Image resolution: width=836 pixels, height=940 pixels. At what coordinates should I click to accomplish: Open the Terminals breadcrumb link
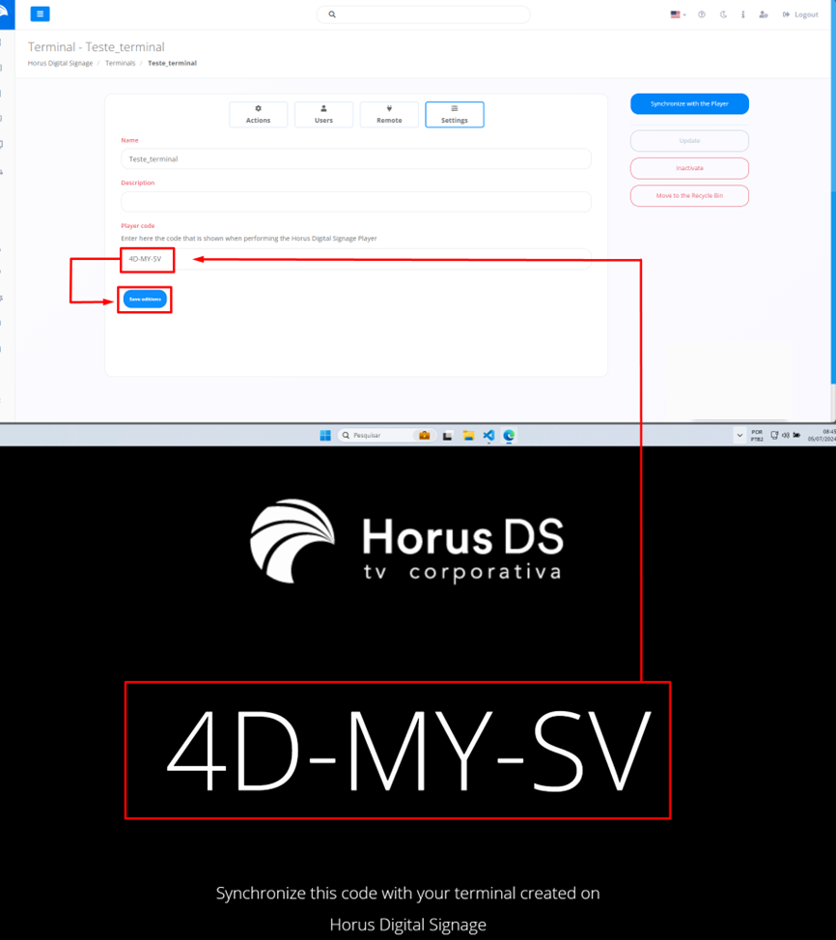120,63
